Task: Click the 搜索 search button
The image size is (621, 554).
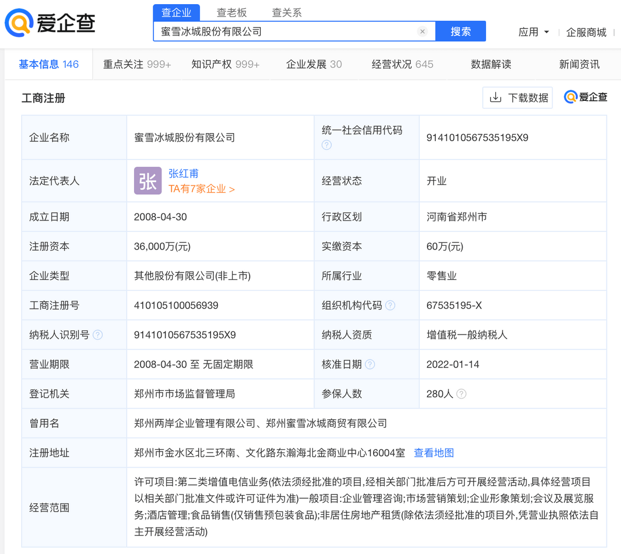Action: tap(461, 32)
